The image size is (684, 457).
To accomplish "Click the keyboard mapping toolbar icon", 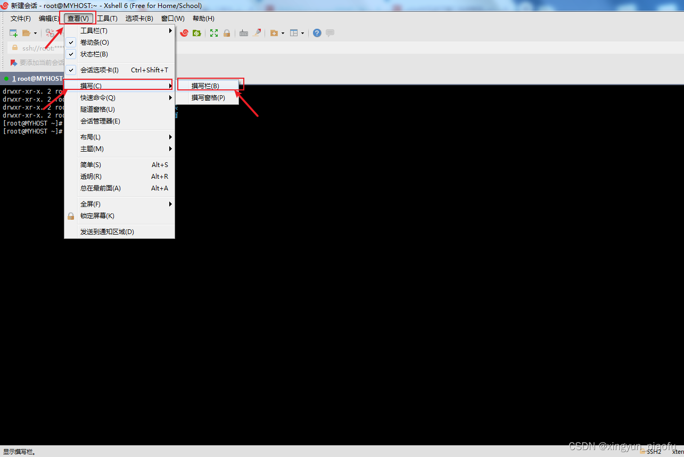I will tap(244, 33).
